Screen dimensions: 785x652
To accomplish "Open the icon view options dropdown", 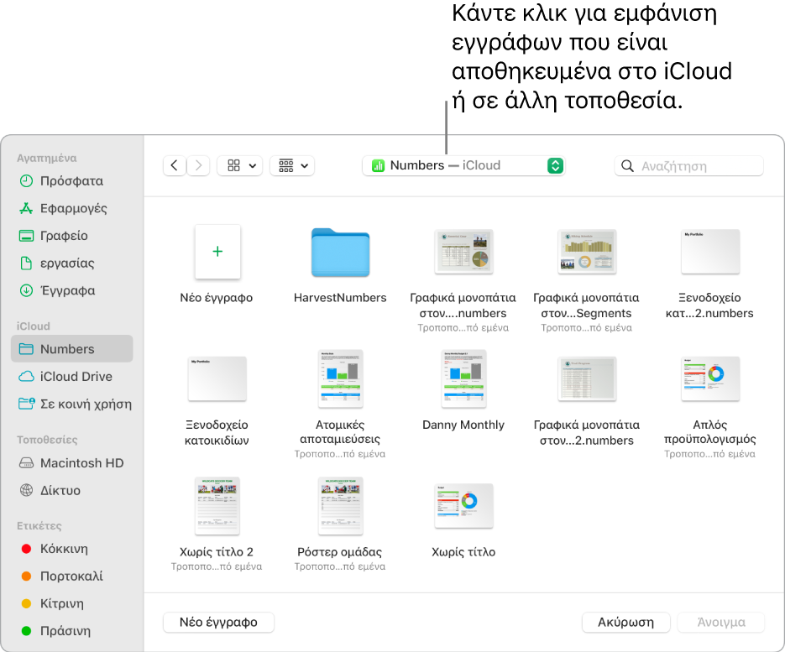I will [241, 165].
